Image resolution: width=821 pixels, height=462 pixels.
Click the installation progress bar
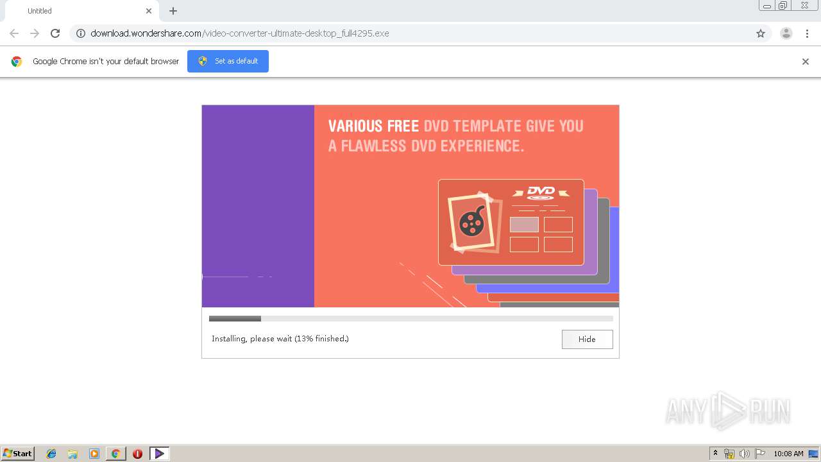410,318
